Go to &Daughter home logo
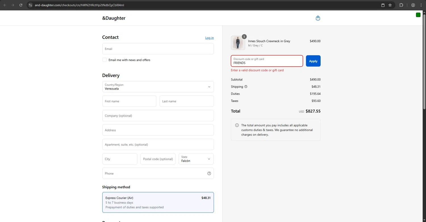 [x=114, y=18]
